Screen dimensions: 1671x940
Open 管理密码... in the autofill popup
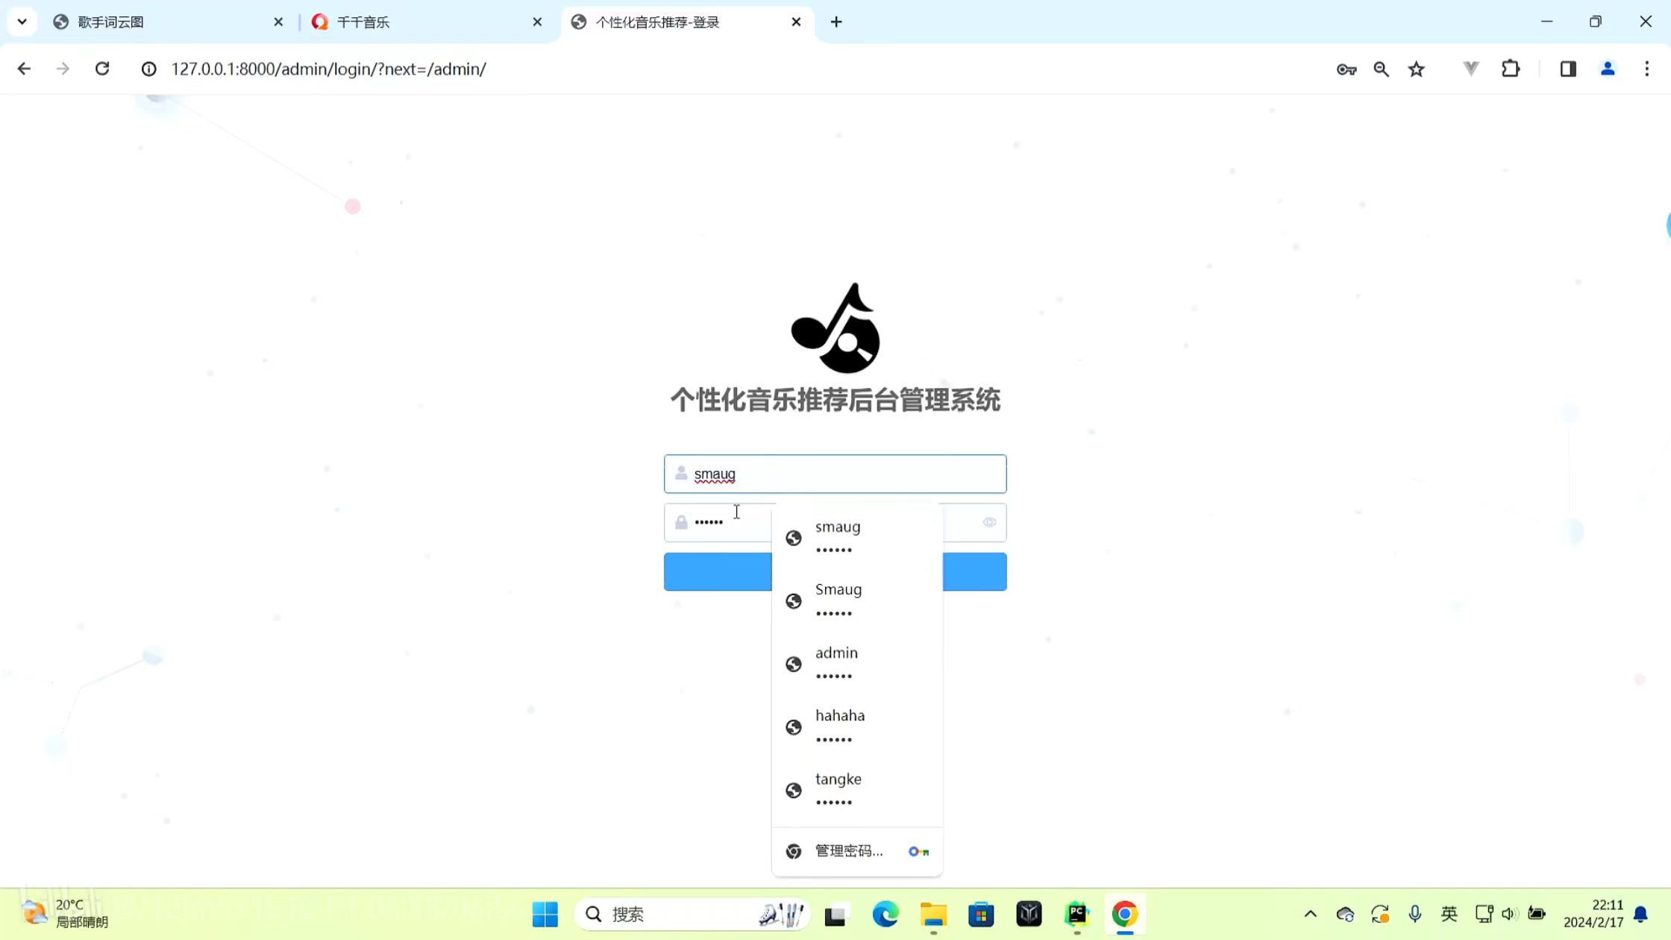pyautogui.click(x=857, y=851)
